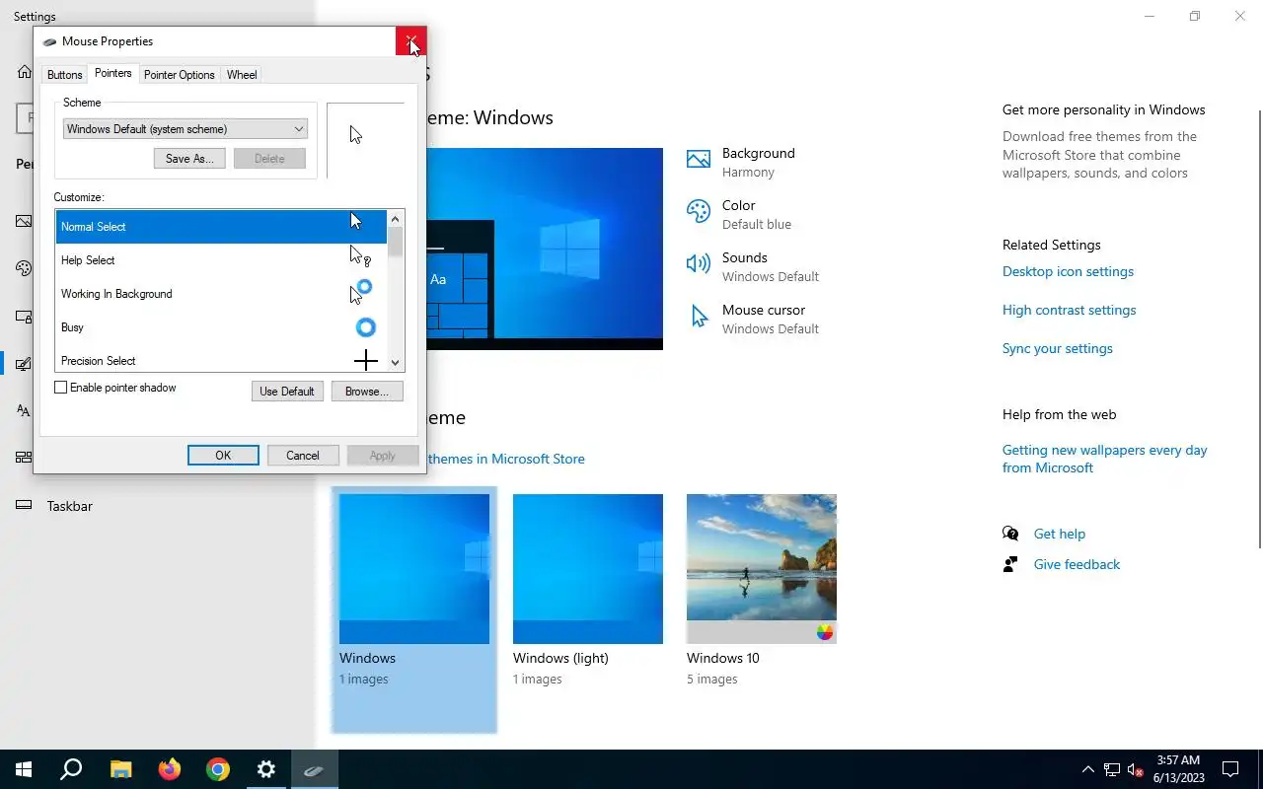Select the Pointers tab
1263x789 pixels.
pos(113,74)
